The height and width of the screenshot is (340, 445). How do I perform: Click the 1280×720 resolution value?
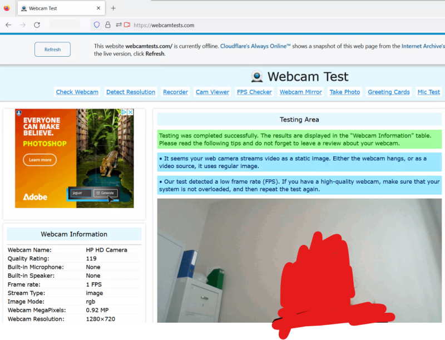point(101,319)
